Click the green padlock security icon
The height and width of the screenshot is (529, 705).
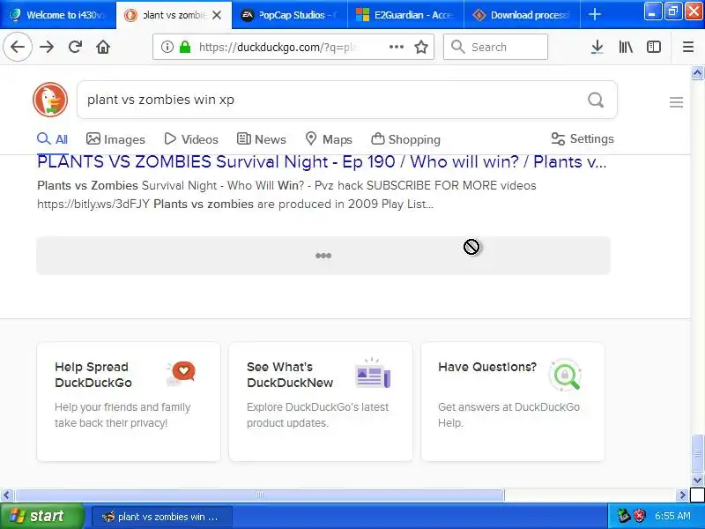(x=185, y=47)
